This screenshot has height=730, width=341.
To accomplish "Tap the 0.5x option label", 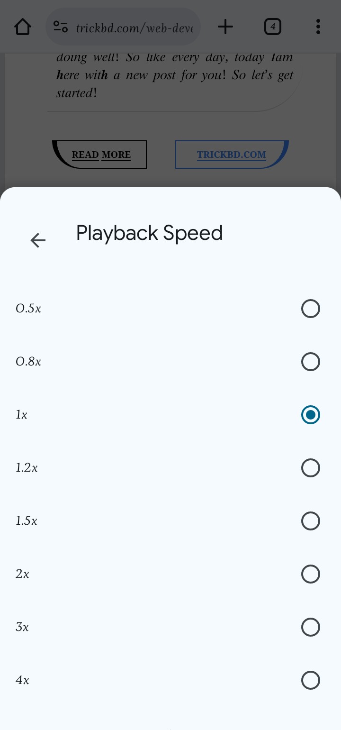I will (x=28, y=309).
